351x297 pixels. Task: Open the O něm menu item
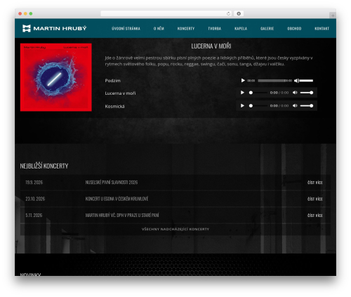(x=159, y=29)
